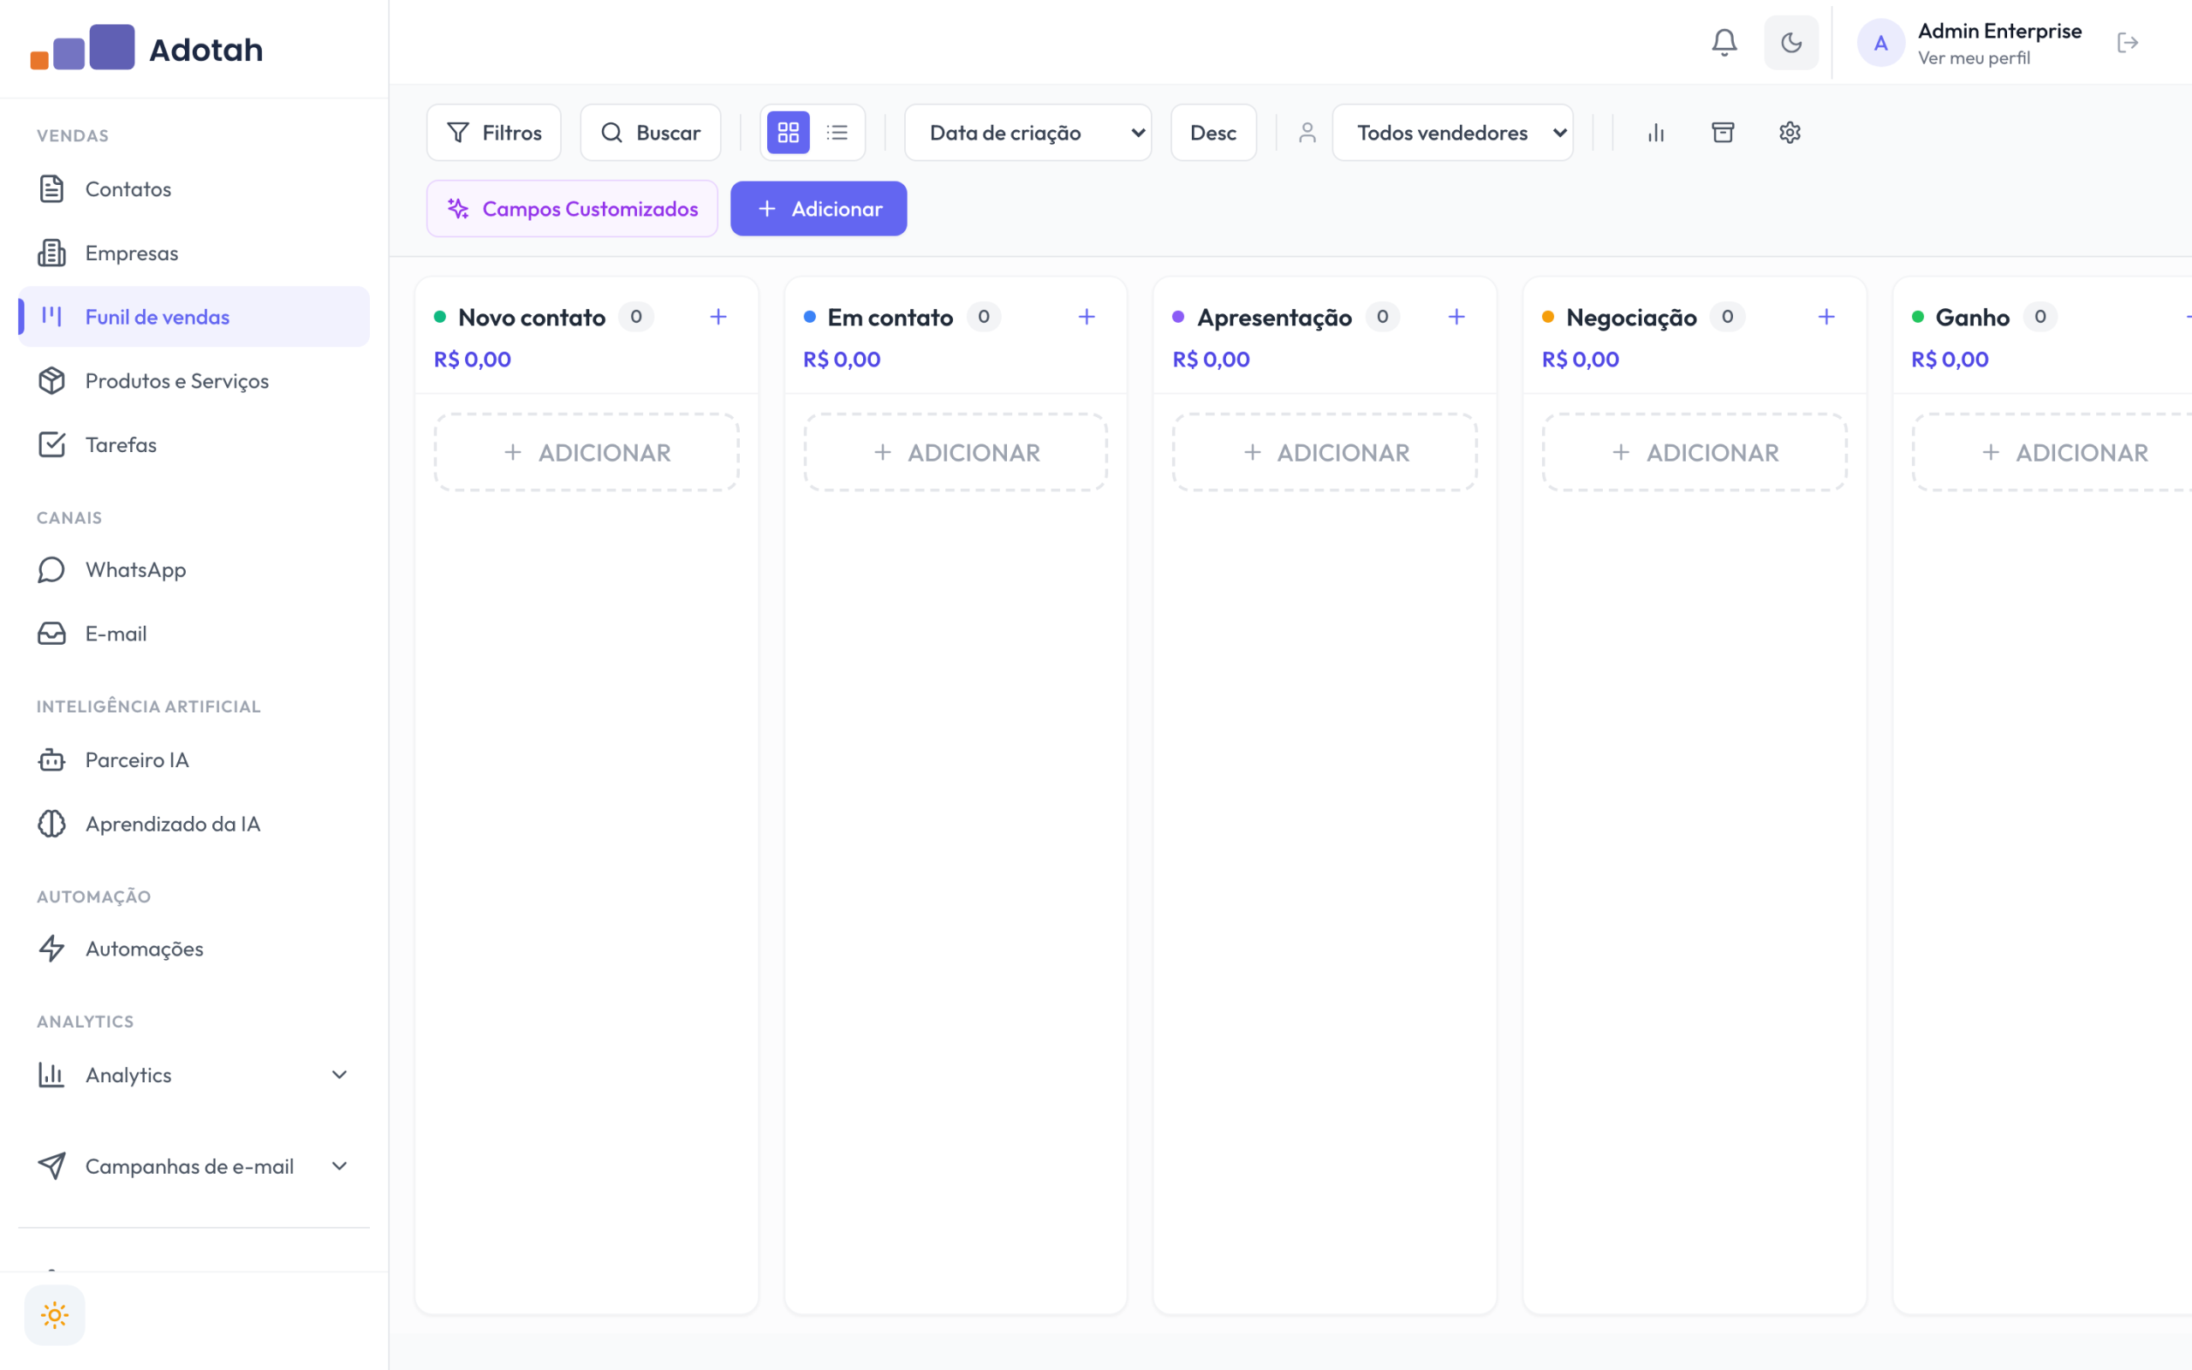The image size is (2192, 1370).
Task: Click the Contatos document icon
Action: point(51,189)
